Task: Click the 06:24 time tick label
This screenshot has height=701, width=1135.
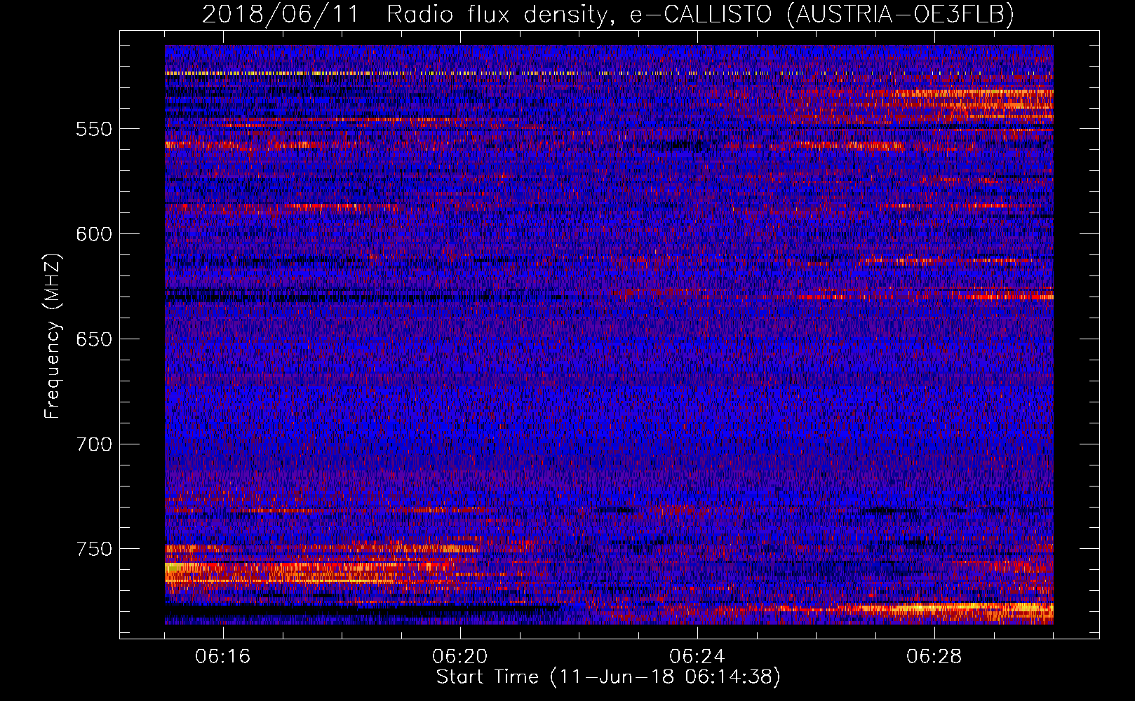Action: [697, 657]
